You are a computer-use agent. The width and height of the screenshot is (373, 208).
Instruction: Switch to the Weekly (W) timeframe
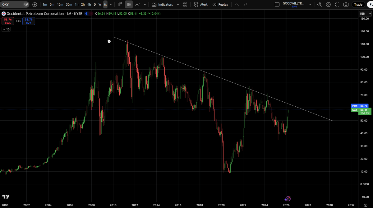(x=100, y=5)
